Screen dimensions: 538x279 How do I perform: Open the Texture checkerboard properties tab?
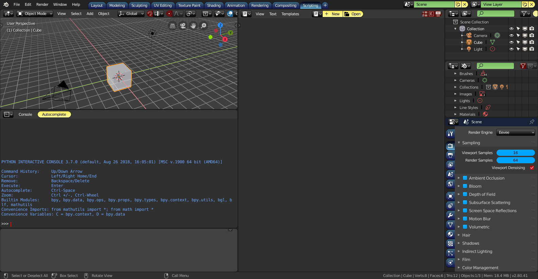click(x=450, y=244)
